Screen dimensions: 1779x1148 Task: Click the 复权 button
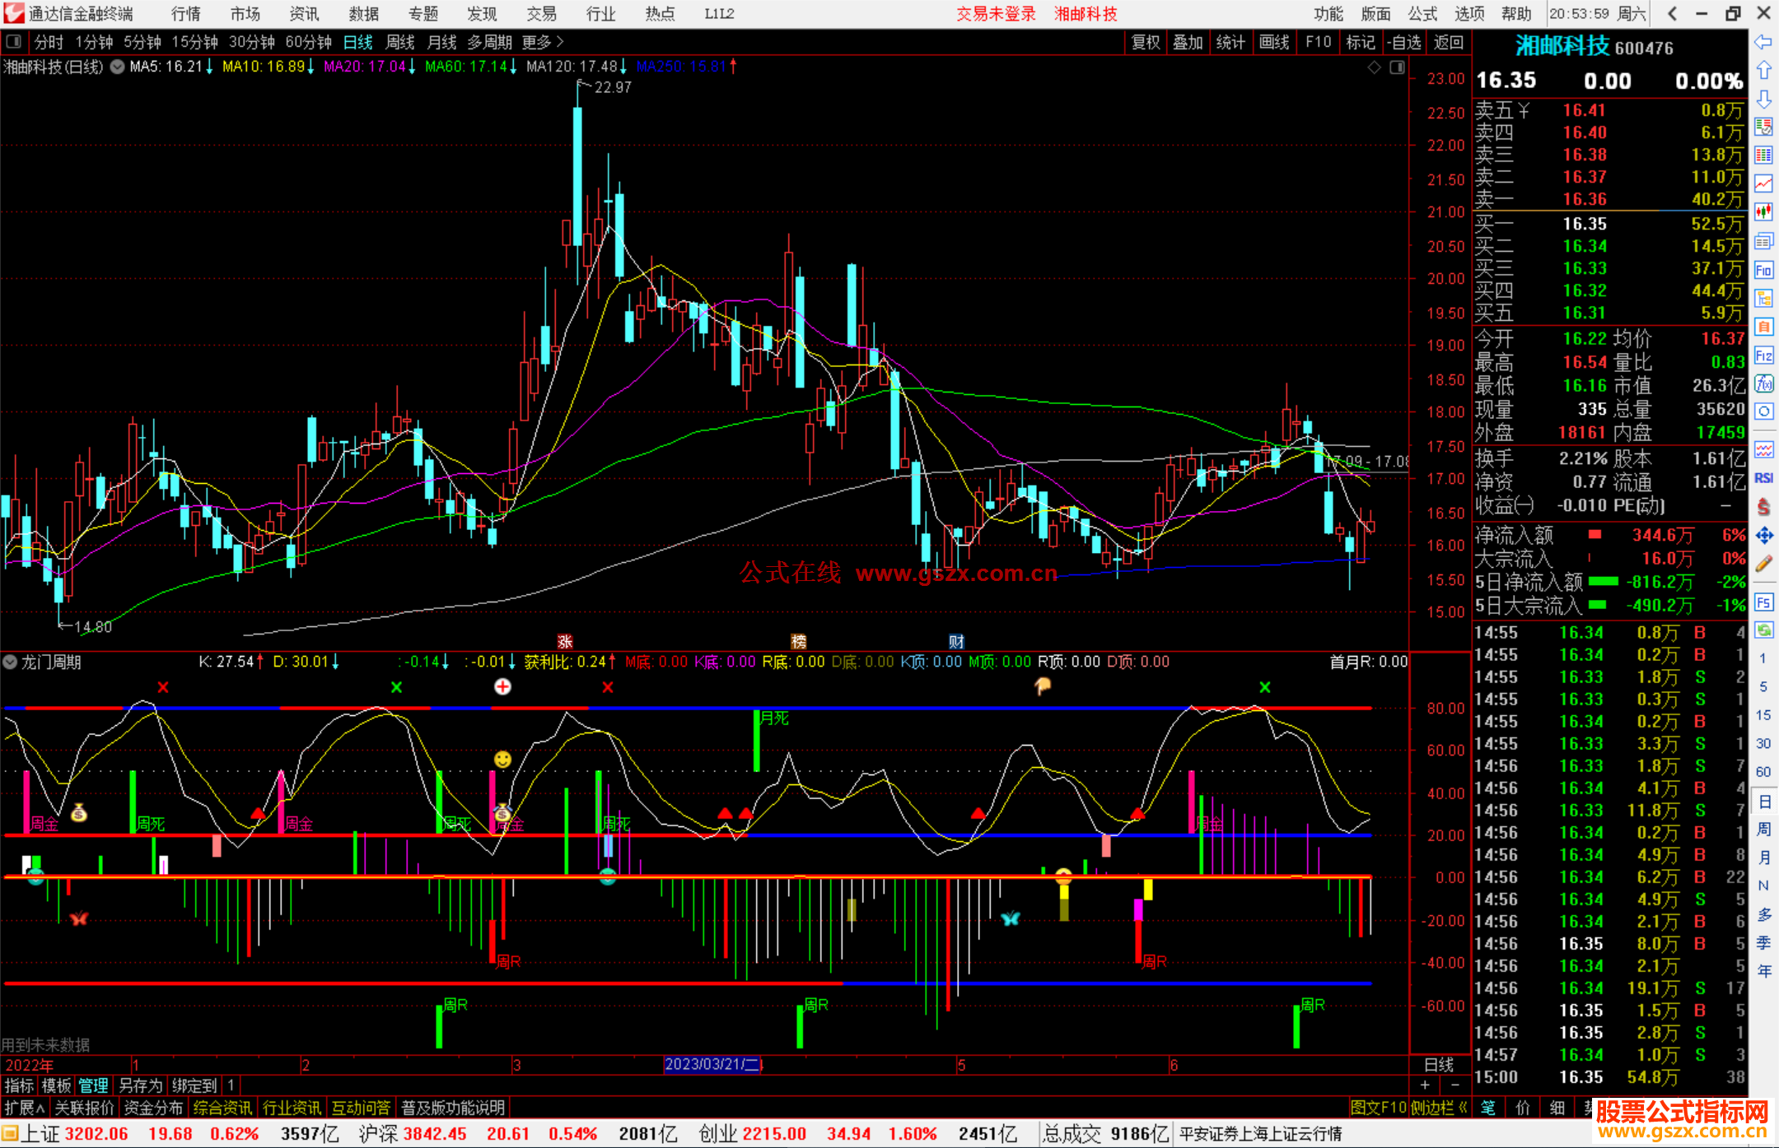click(1145, 42)
